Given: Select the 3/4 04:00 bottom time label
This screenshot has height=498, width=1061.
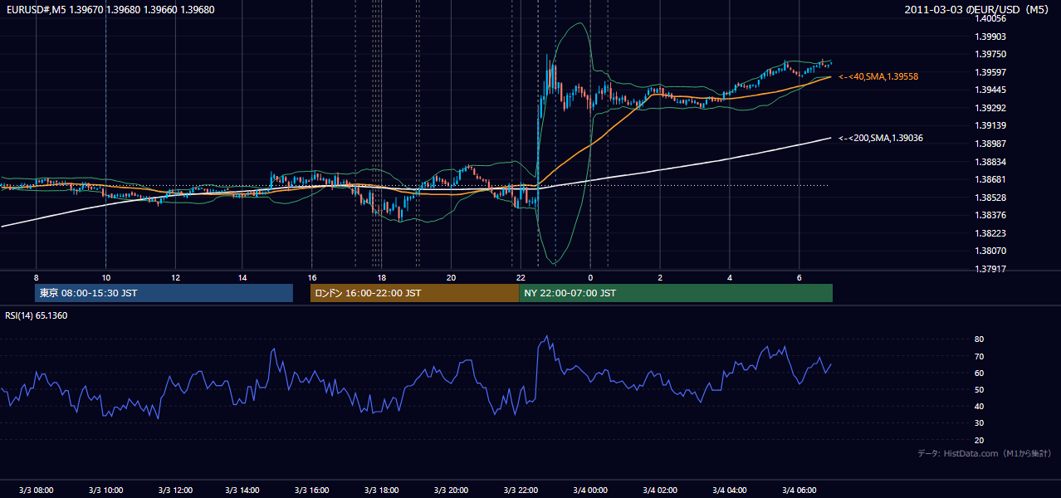Looking at the screenshot, I should tap(730, 491).
